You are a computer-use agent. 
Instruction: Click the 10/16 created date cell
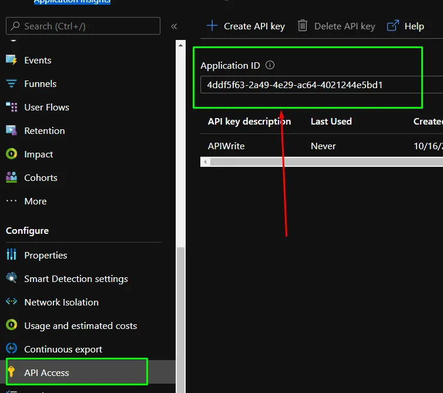point(428,146)
